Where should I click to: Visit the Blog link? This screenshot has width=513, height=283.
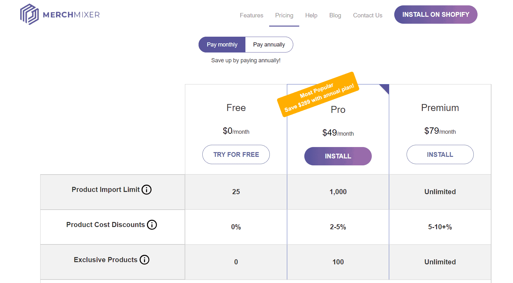point(335,15)
